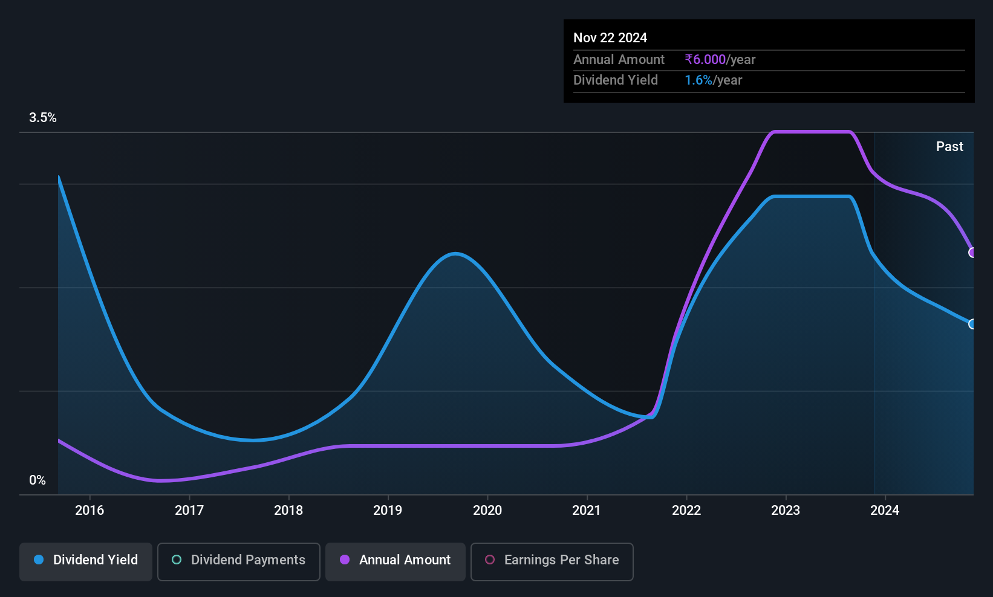Click the ₹6.000/year annual amount value
This screenshot has height=597, width=993.
coord(720,59)
